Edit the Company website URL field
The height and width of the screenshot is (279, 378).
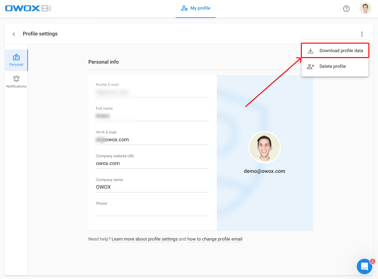click(x=152, y=164)
